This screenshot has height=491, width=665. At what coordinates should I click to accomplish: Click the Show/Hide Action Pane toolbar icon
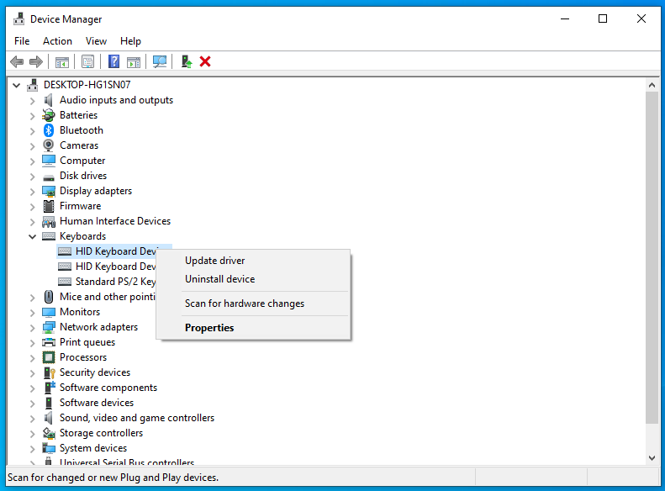pos(134,62)
